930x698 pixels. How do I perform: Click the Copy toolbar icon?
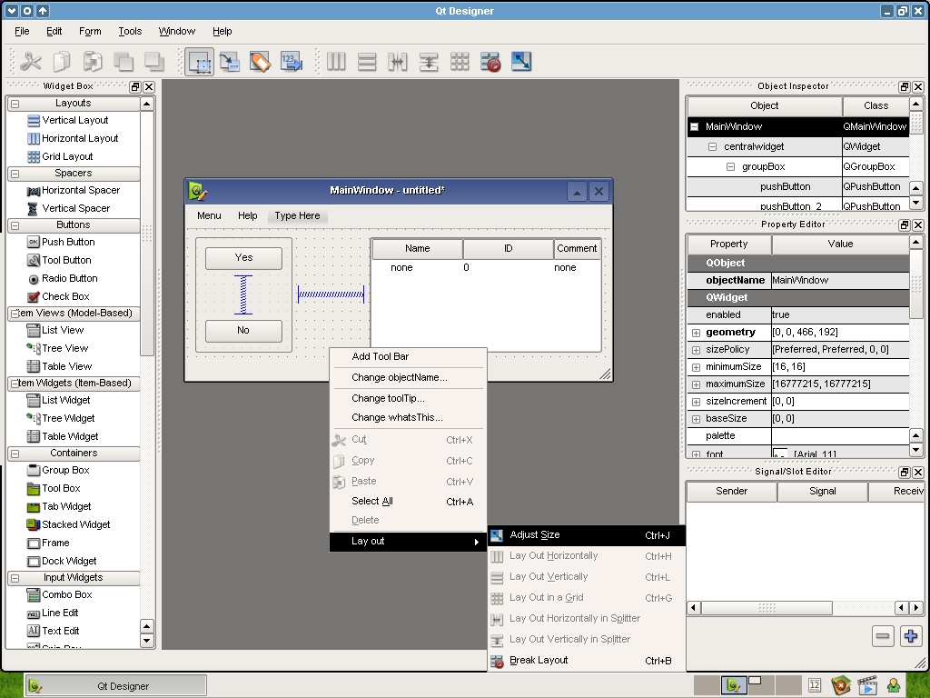click(x=62, y=62)
